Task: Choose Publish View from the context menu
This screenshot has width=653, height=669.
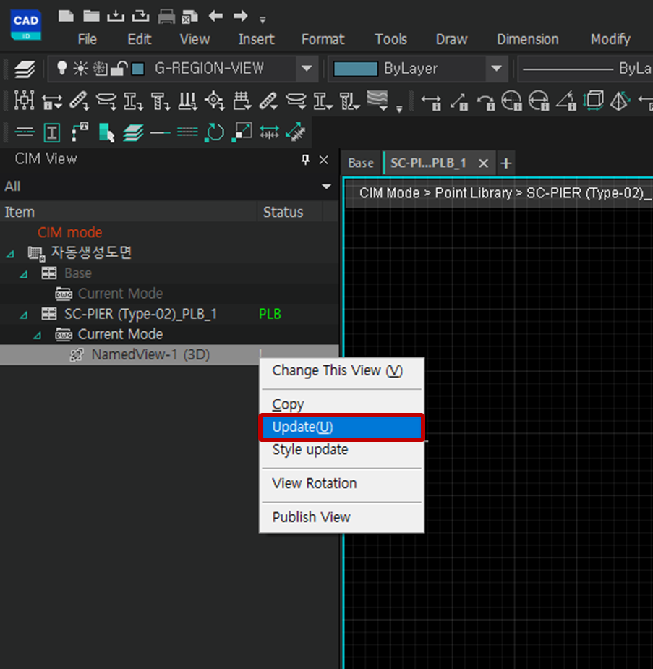Action: [x=311, y=517]
